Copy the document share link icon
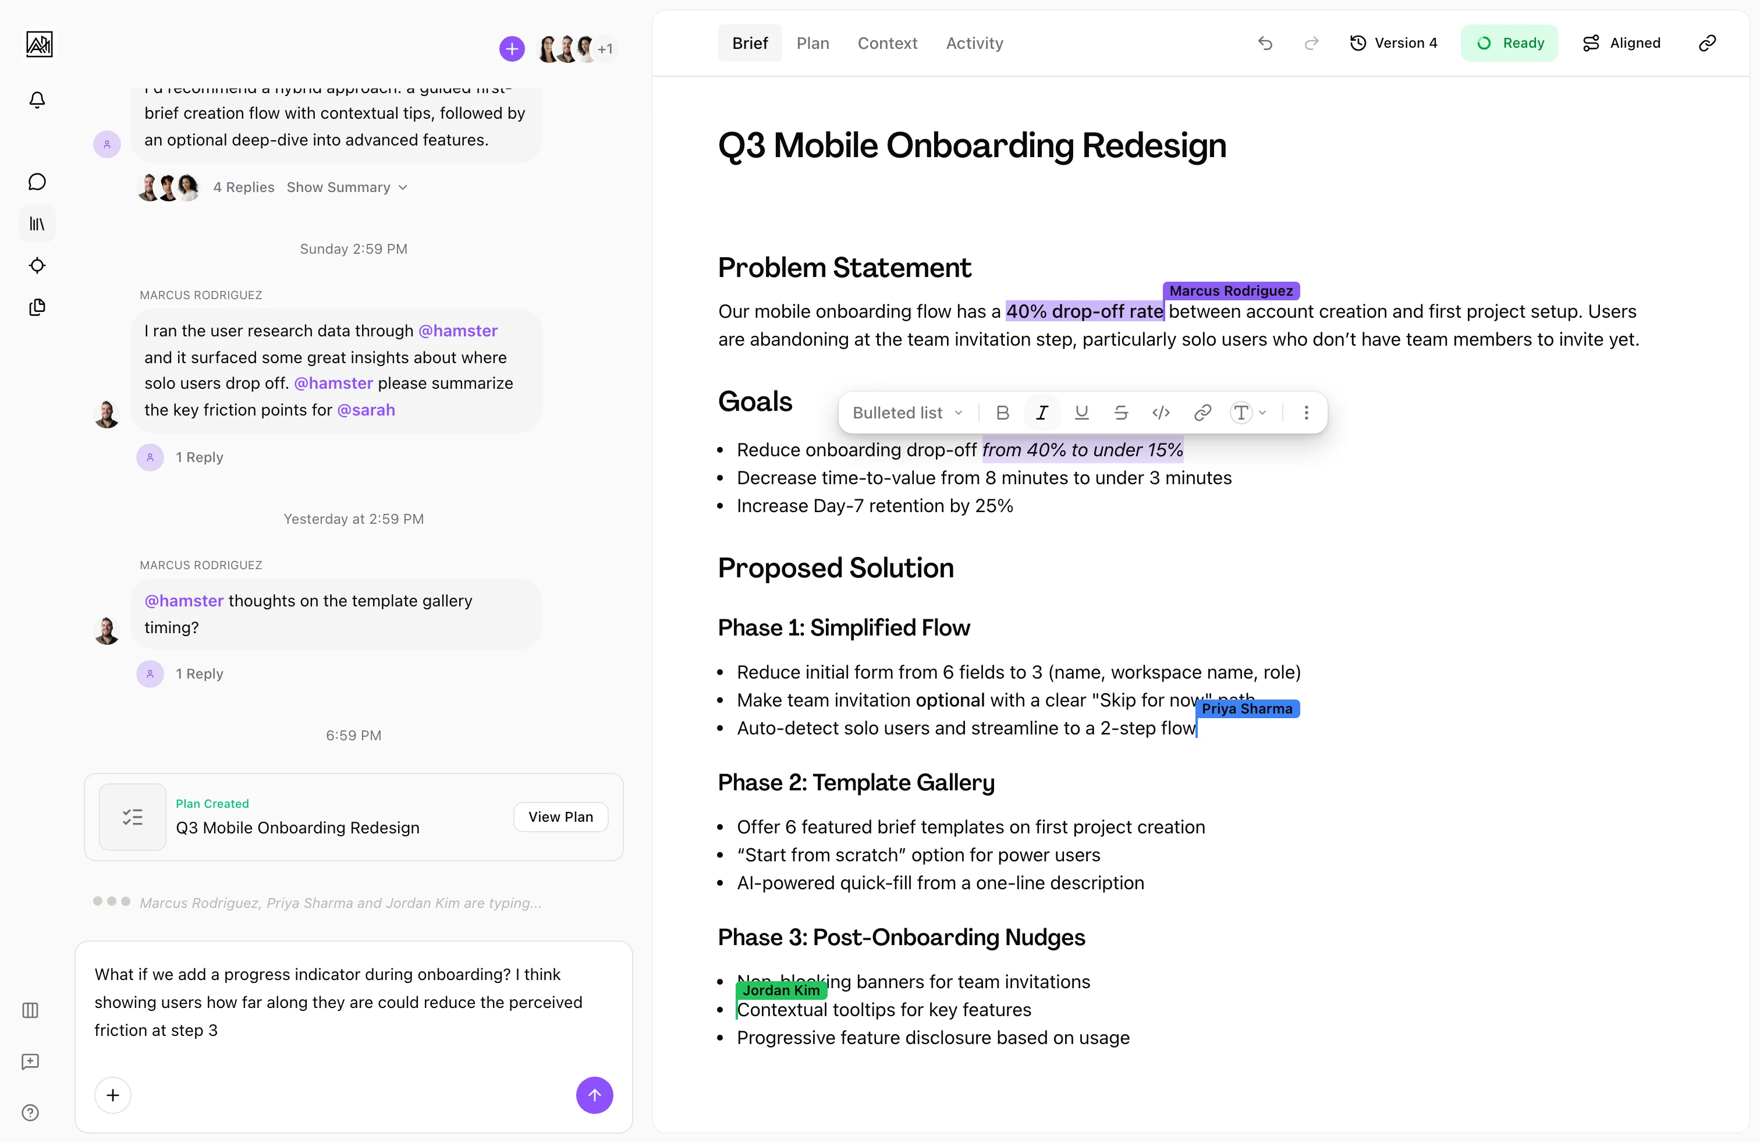Screen dimensions: 1760x1143 point(1707,43)
